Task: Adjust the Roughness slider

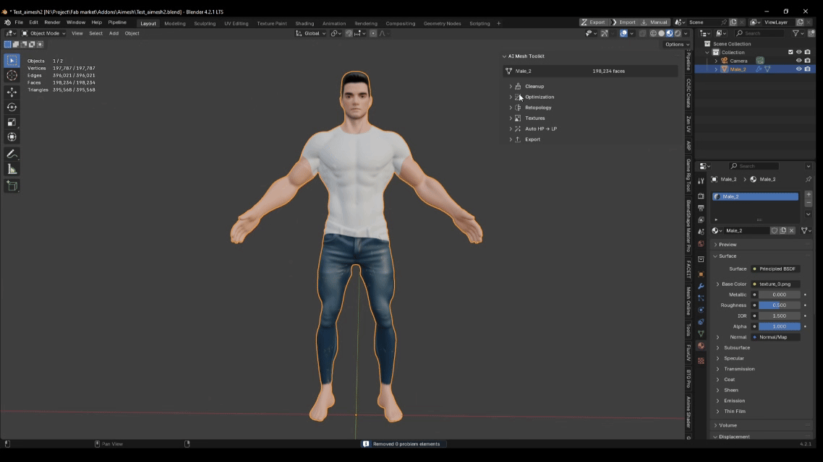Action: click(780, 305)
